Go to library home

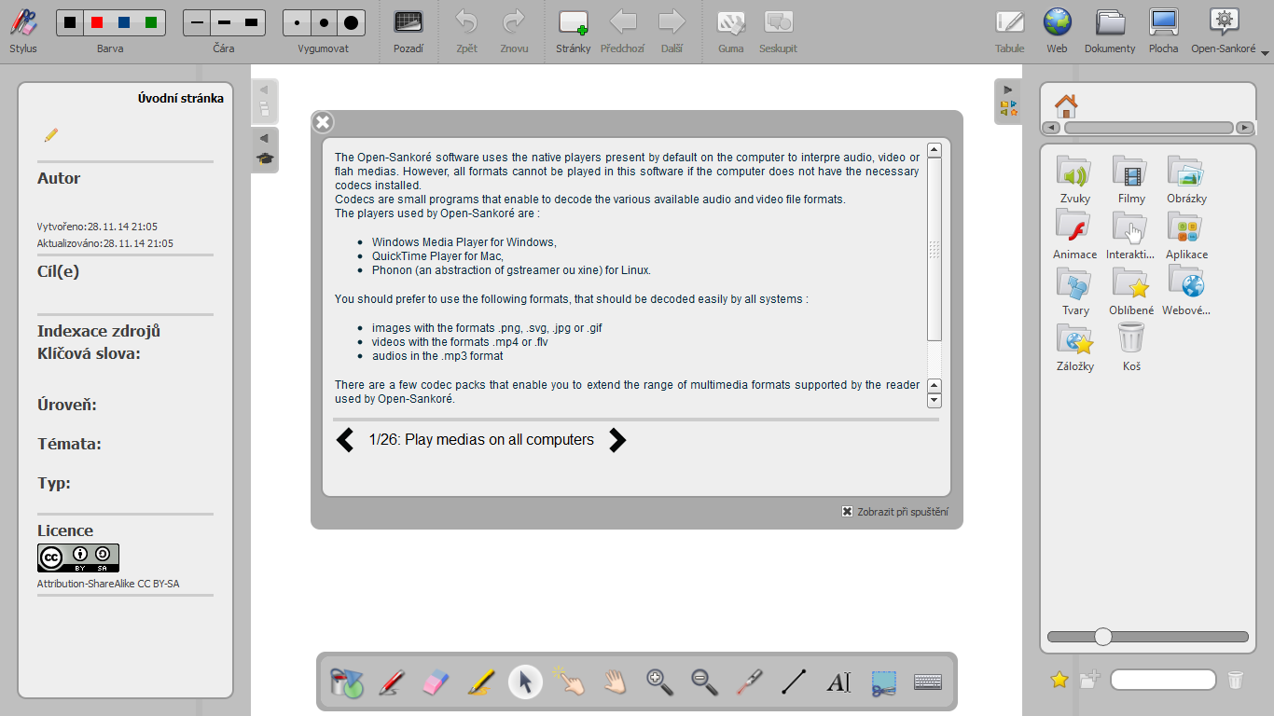point(1066,105)
